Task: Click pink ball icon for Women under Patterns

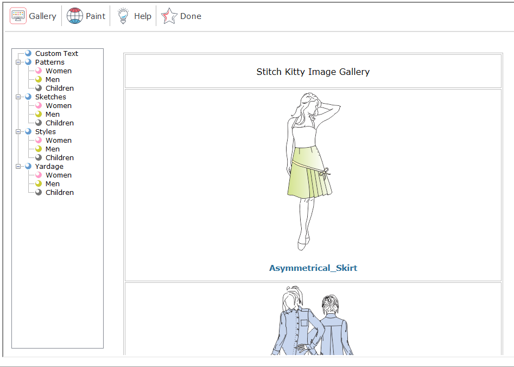Action: point(39,71)
